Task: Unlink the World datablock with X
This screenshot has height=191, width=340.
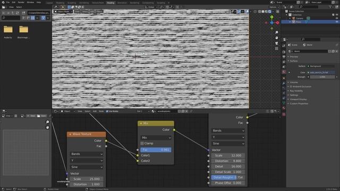Action: (336, 51)
